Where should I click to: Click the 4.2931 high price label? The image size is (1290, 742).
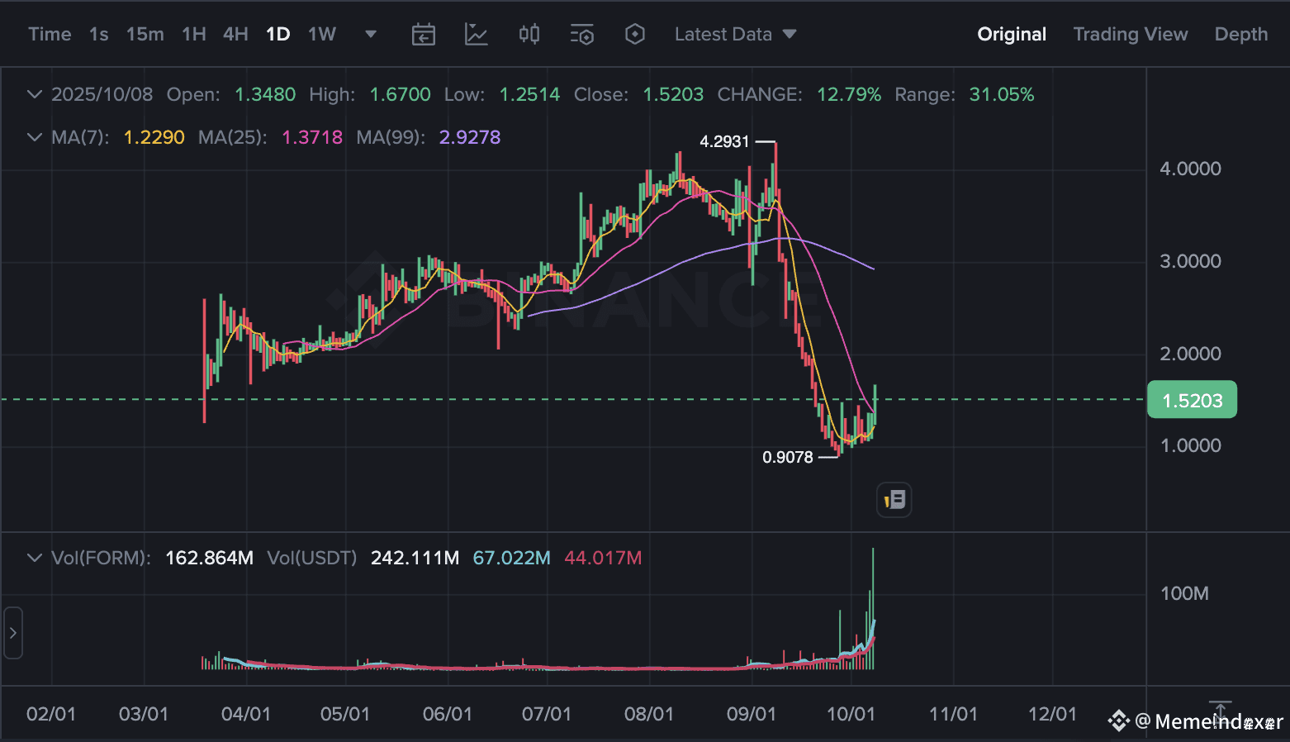tap(724, 141)
